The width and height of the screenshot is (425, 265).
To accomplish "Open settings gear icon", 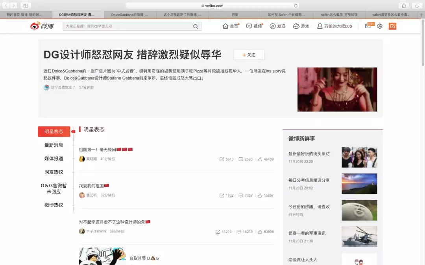I will [x=380, y=26].
